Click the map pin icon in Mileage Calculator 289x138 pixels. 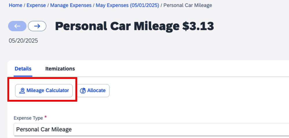pyautogui.click(x=22, y=91)
